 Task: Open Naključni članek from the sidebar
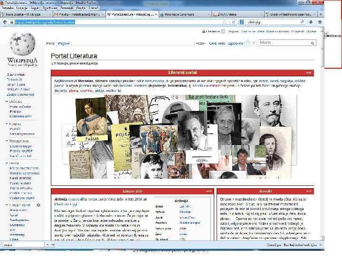18,90
